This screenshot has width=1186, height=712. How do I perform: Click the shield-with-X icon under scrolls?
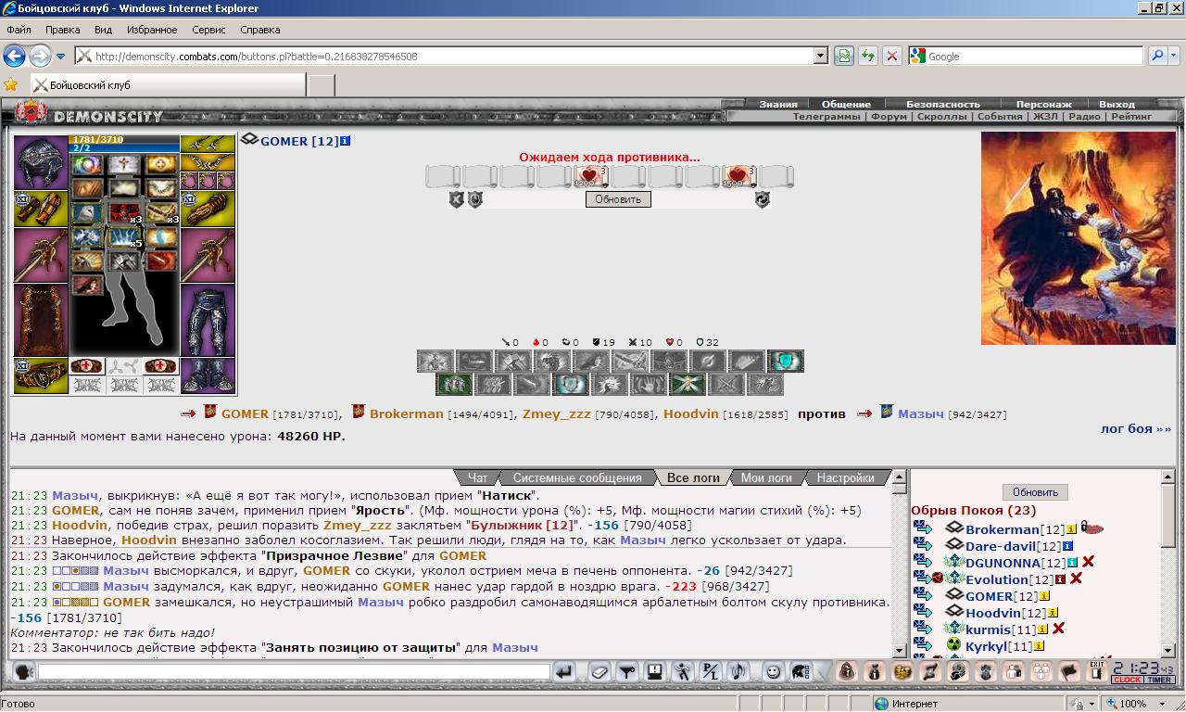456,198
